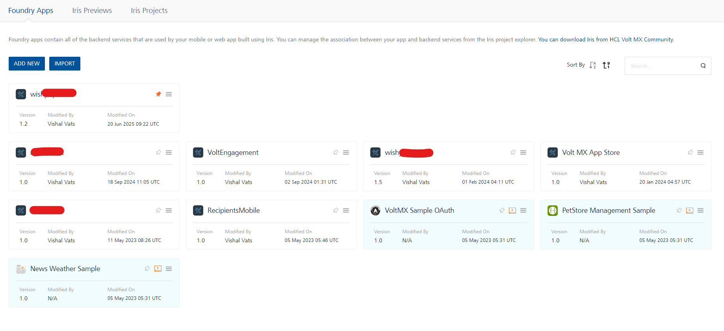Open menu of app version 1.5
724x331 pixels.
click(x=523, y=152)
